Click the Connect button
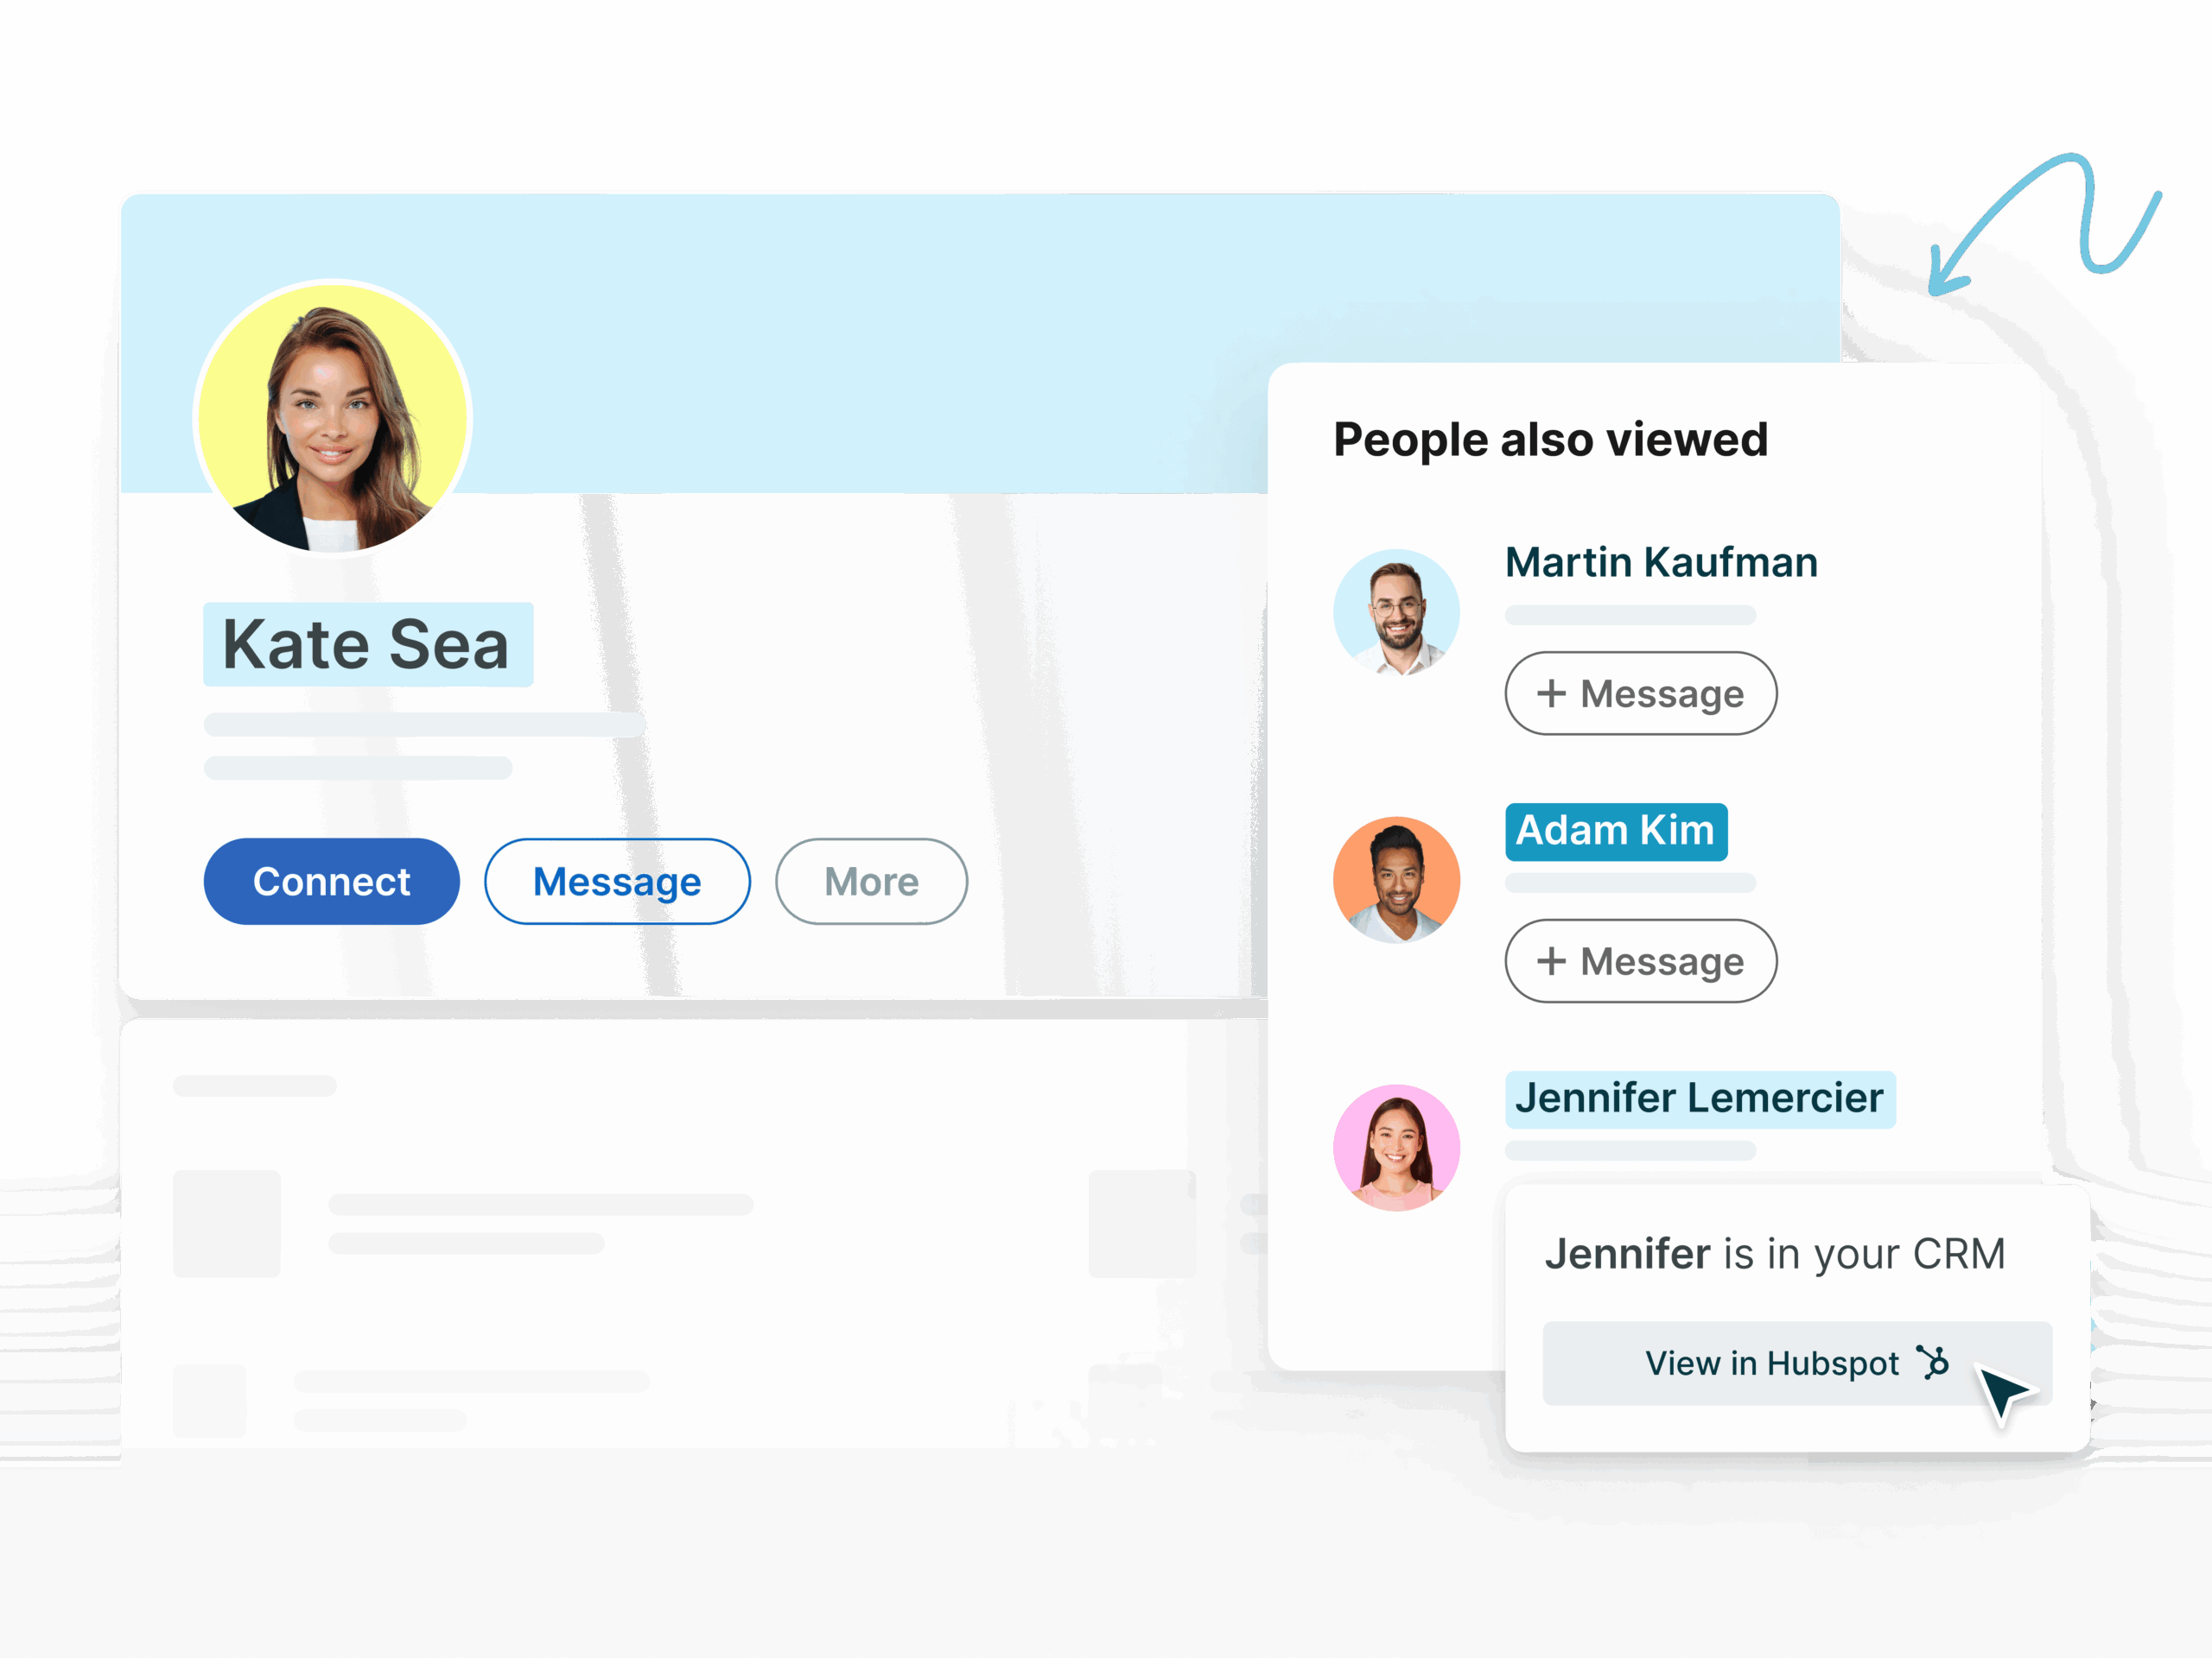Image resolution: width=2212 pixels, height=1658 pixels. [331, 882]
